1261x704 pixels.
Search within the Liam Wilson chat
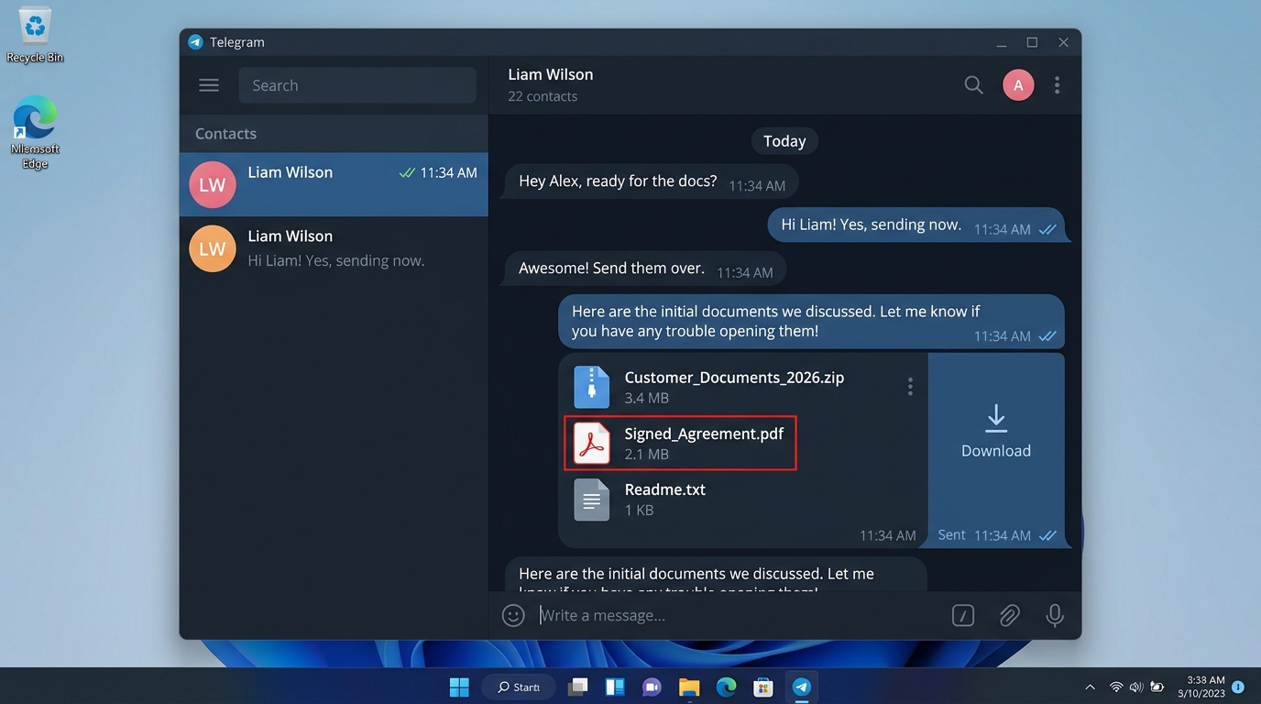[973, 85]
